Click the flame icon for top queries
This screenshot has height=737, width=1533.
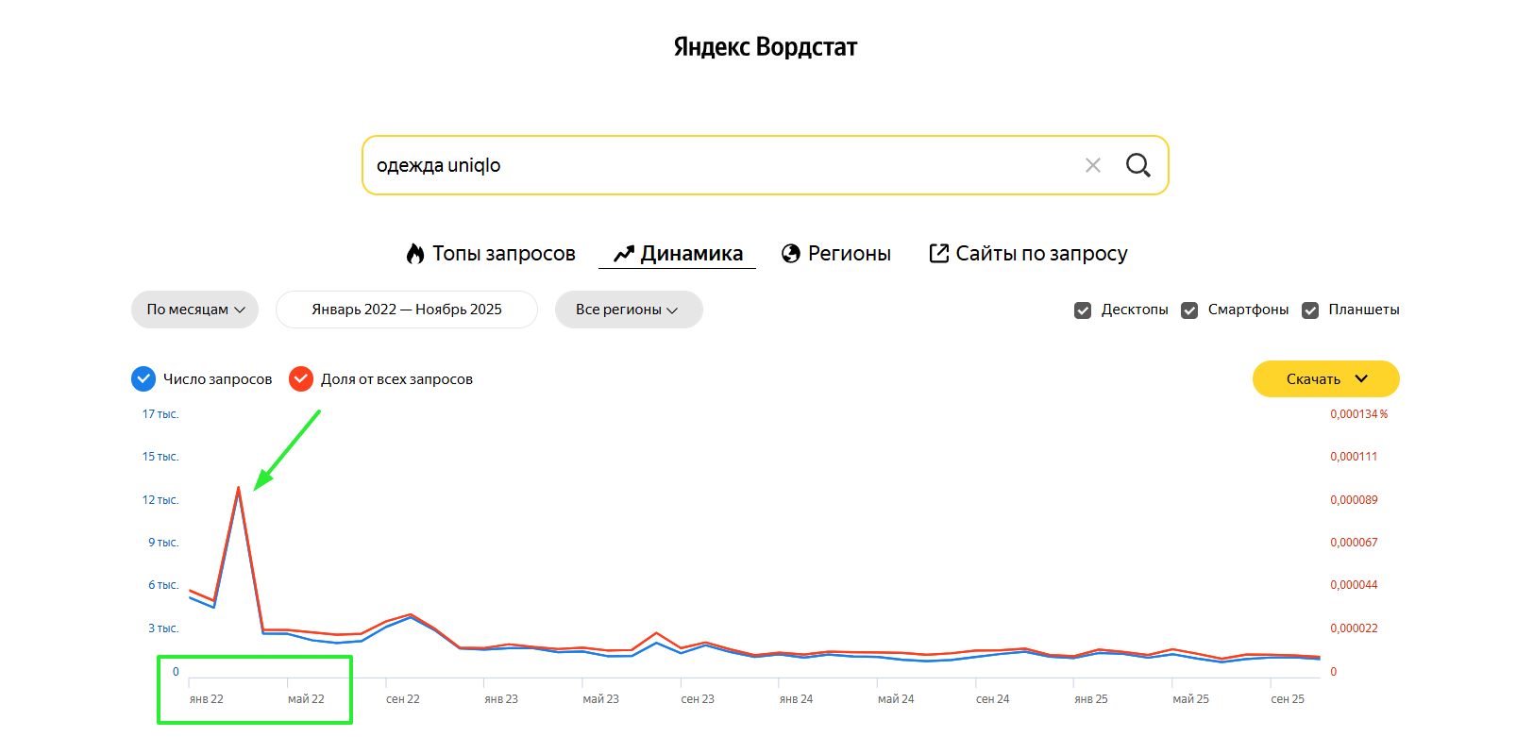point(415,253)
